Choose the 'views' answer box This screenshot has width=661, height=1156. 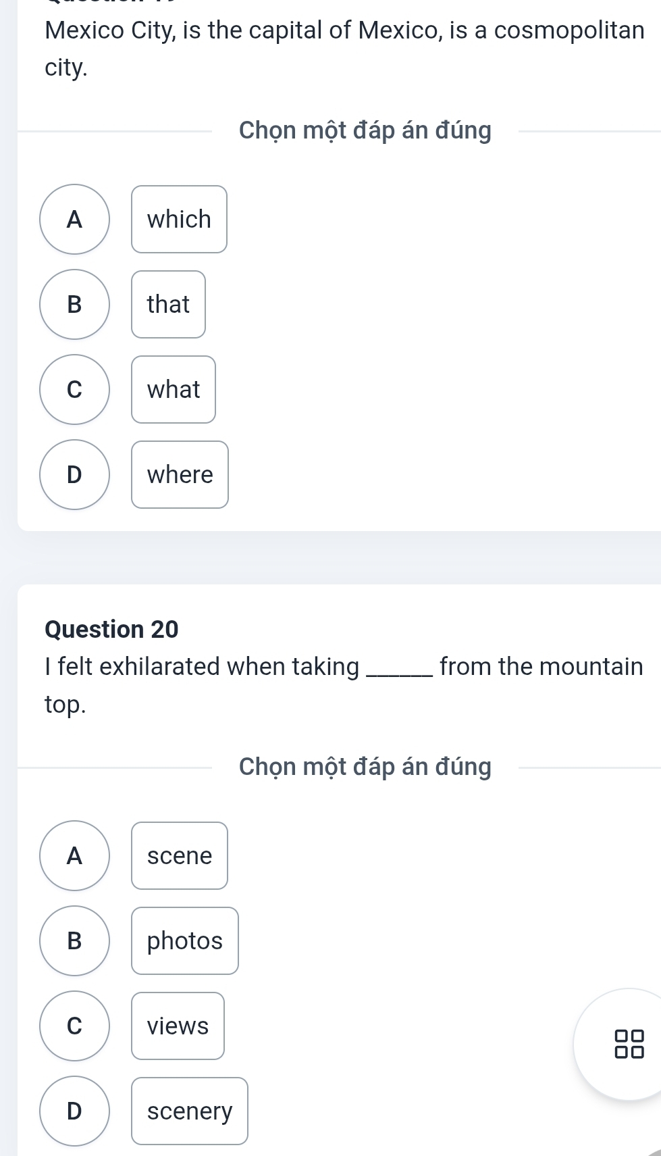pyautogui.click(x=178, y=1026)
